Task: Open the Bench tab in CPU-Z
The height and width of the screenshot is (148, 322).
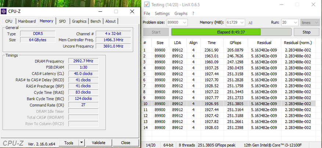Action: (95, 21)
